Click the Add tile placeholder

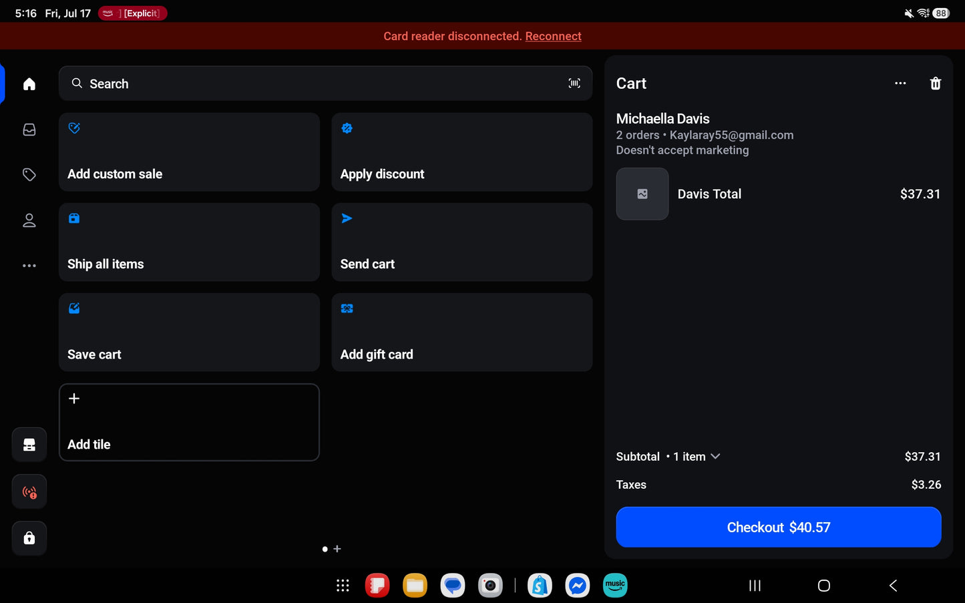189,422
